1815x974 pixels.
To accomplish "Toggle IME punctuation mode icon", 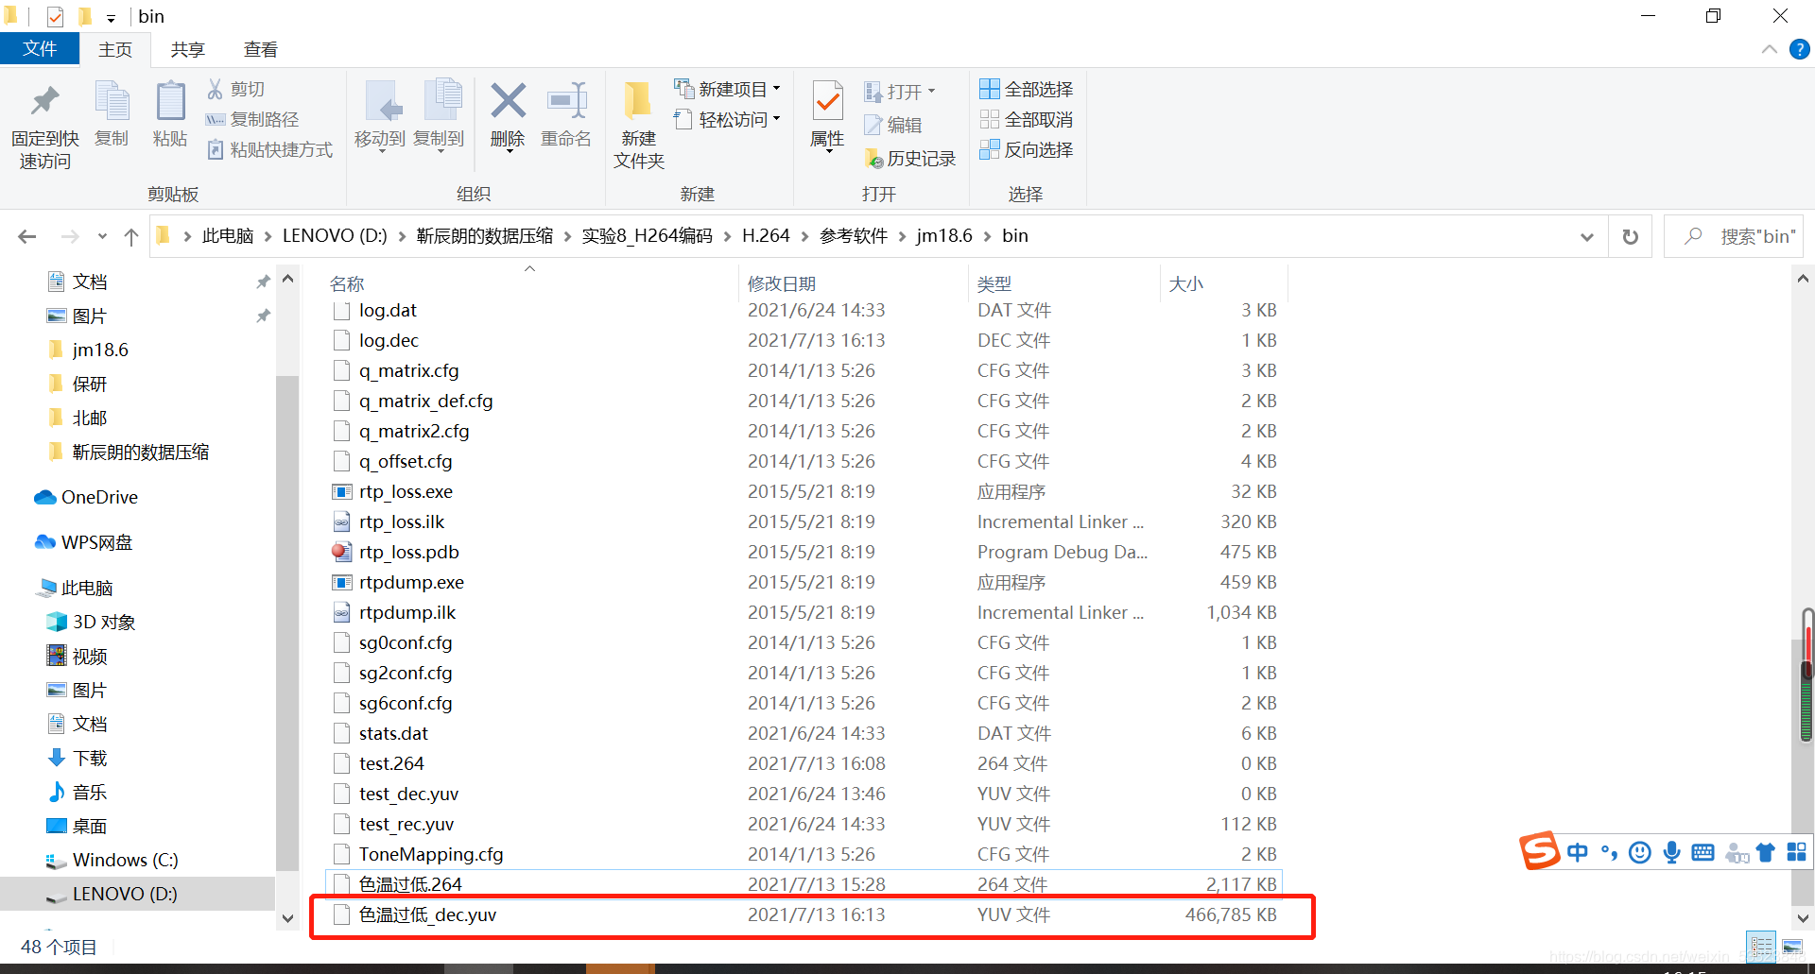I will click(x=1609, y=852).
